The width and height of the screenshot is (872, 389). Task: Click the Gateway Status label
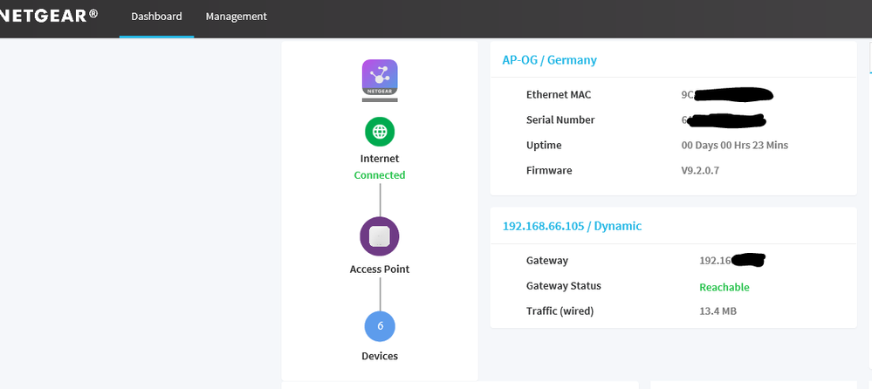(563, 286)
